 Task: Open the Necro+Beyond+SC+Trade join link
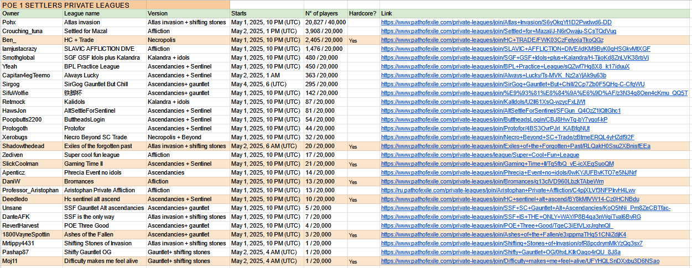click(x=507, y=137)
